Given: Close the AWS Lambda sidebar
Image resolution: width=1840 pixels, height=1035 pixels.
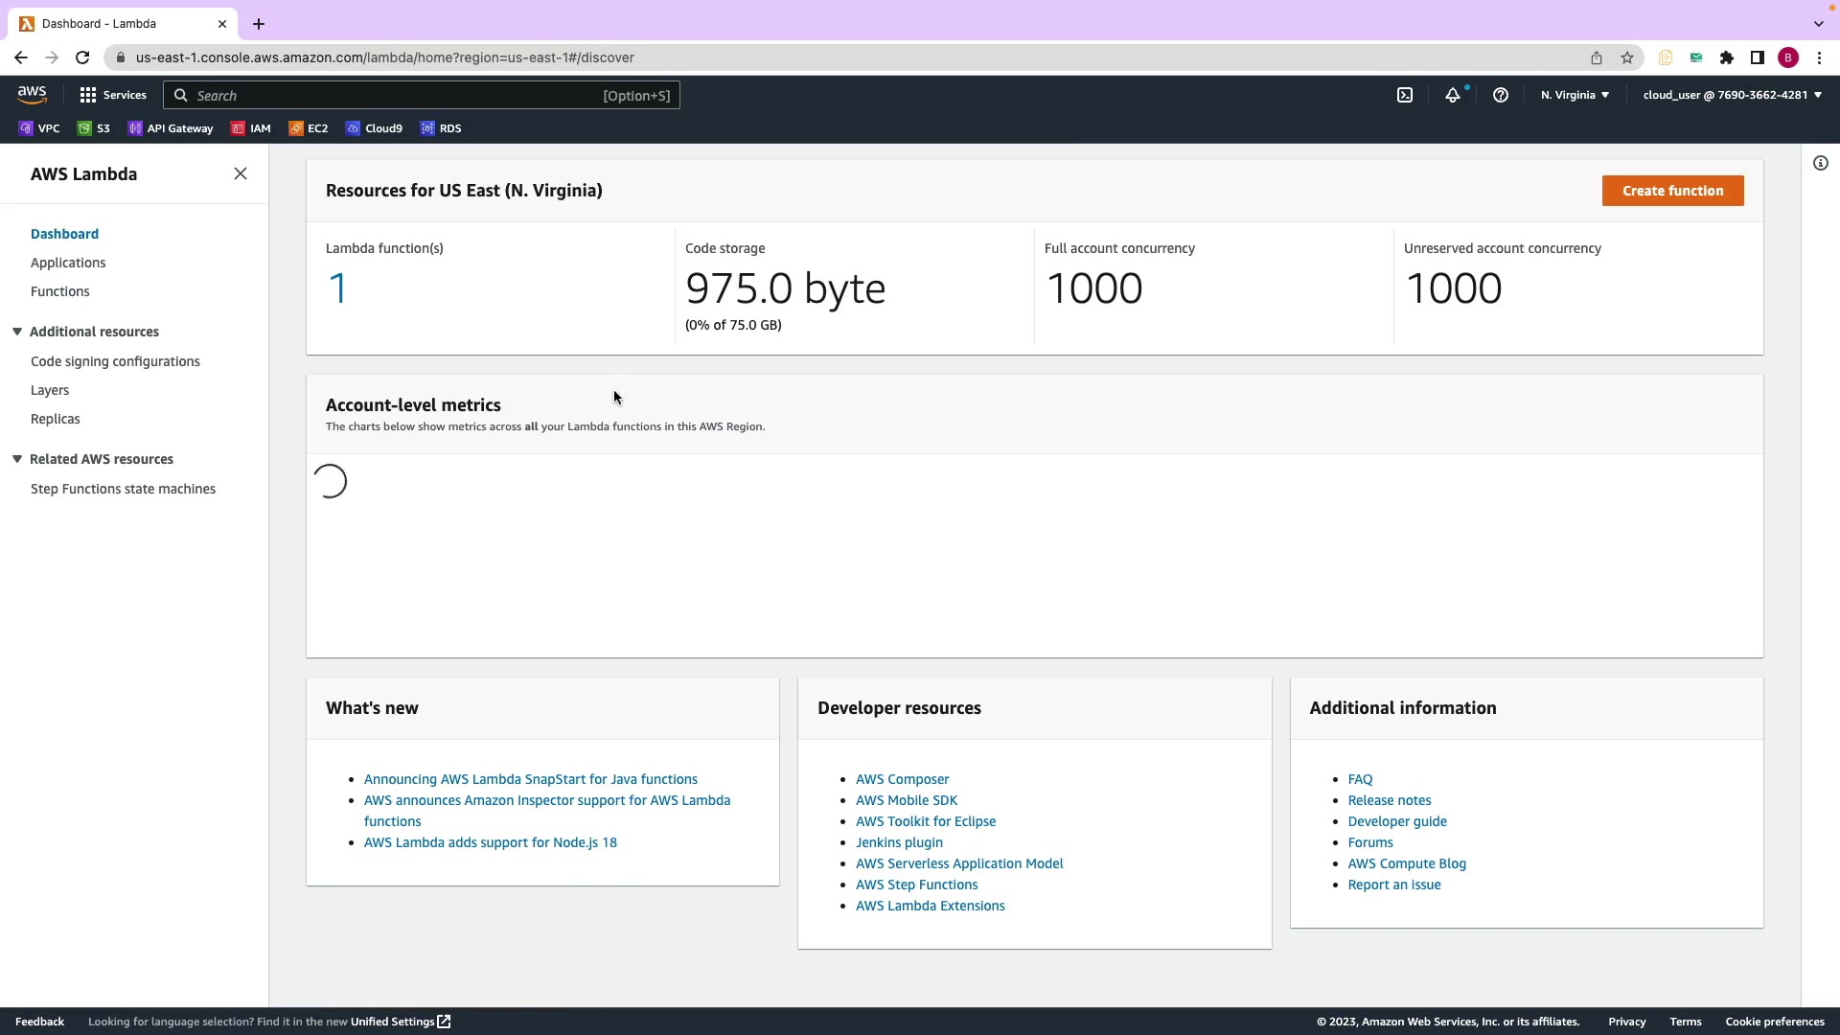Looking at the screenshot, I should [x=241, y=173].
